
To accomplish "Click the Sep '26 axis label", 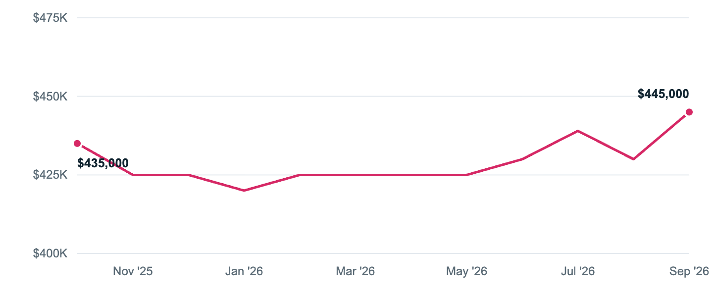I will 689,271.
